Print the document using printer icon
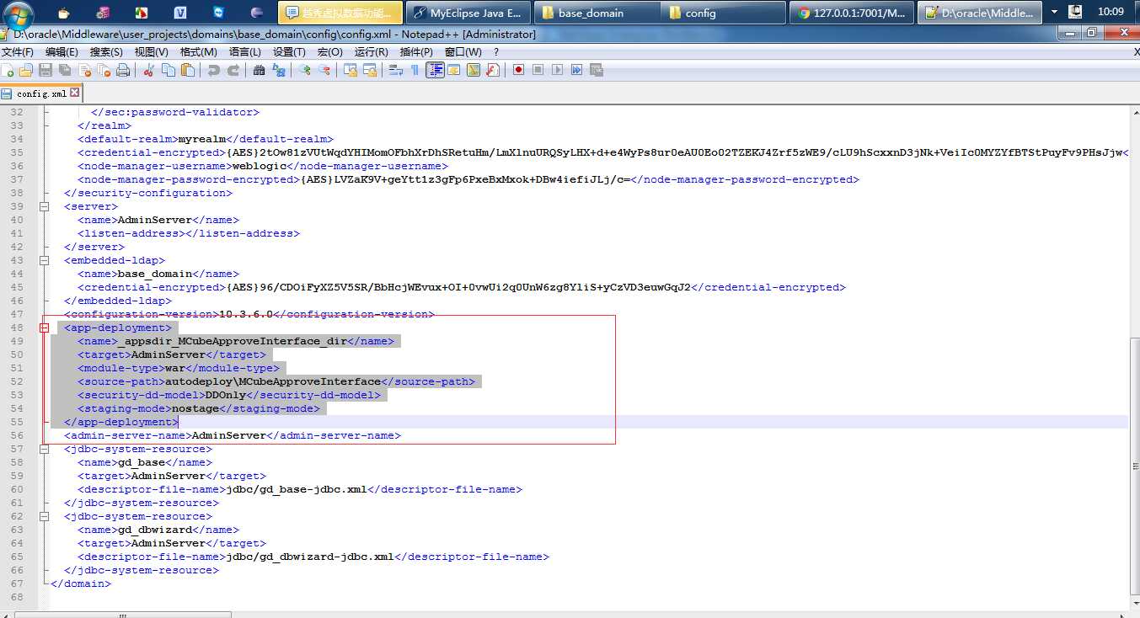1140x618 pixels. tap(123, 70)
